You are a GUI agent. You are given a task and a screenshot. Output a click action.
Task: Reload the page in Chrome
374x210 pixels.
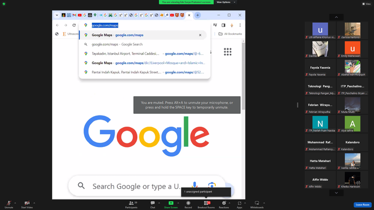pyautogui.click(x=74, y=25)
